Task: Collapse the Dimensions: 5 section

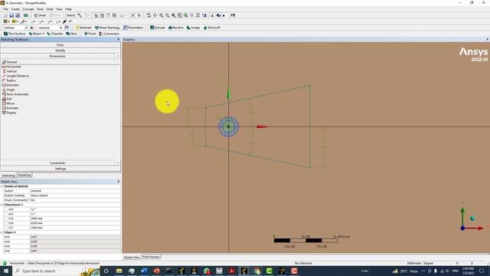Action: coord(2,205)
